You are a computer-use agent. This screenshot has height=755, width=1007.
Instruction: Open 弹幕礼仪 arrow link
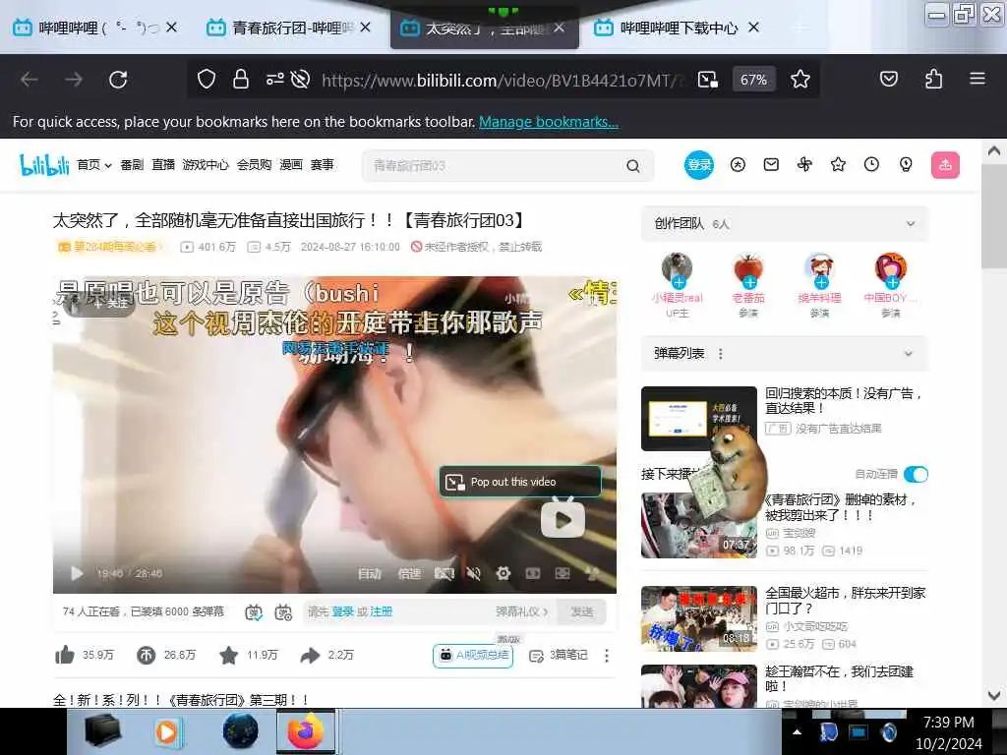[521, 611]
